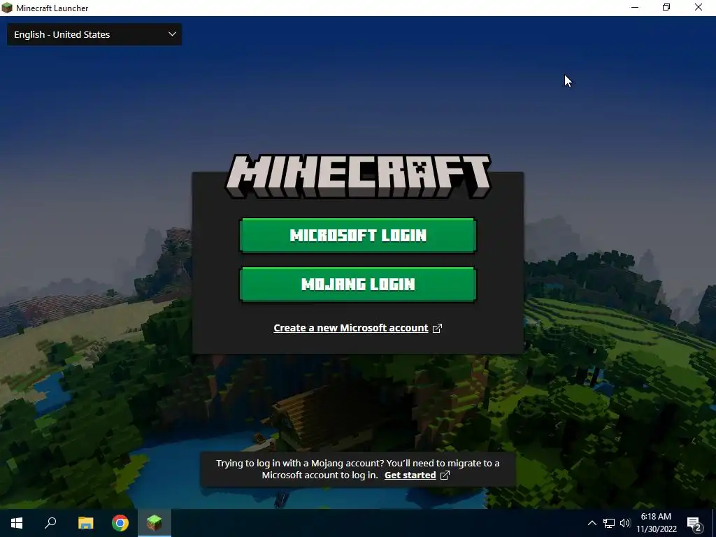The height and width of the screenshot is (537, 716).
Task: Open the Action Center notifications icon
Action: tap(694, 523)
